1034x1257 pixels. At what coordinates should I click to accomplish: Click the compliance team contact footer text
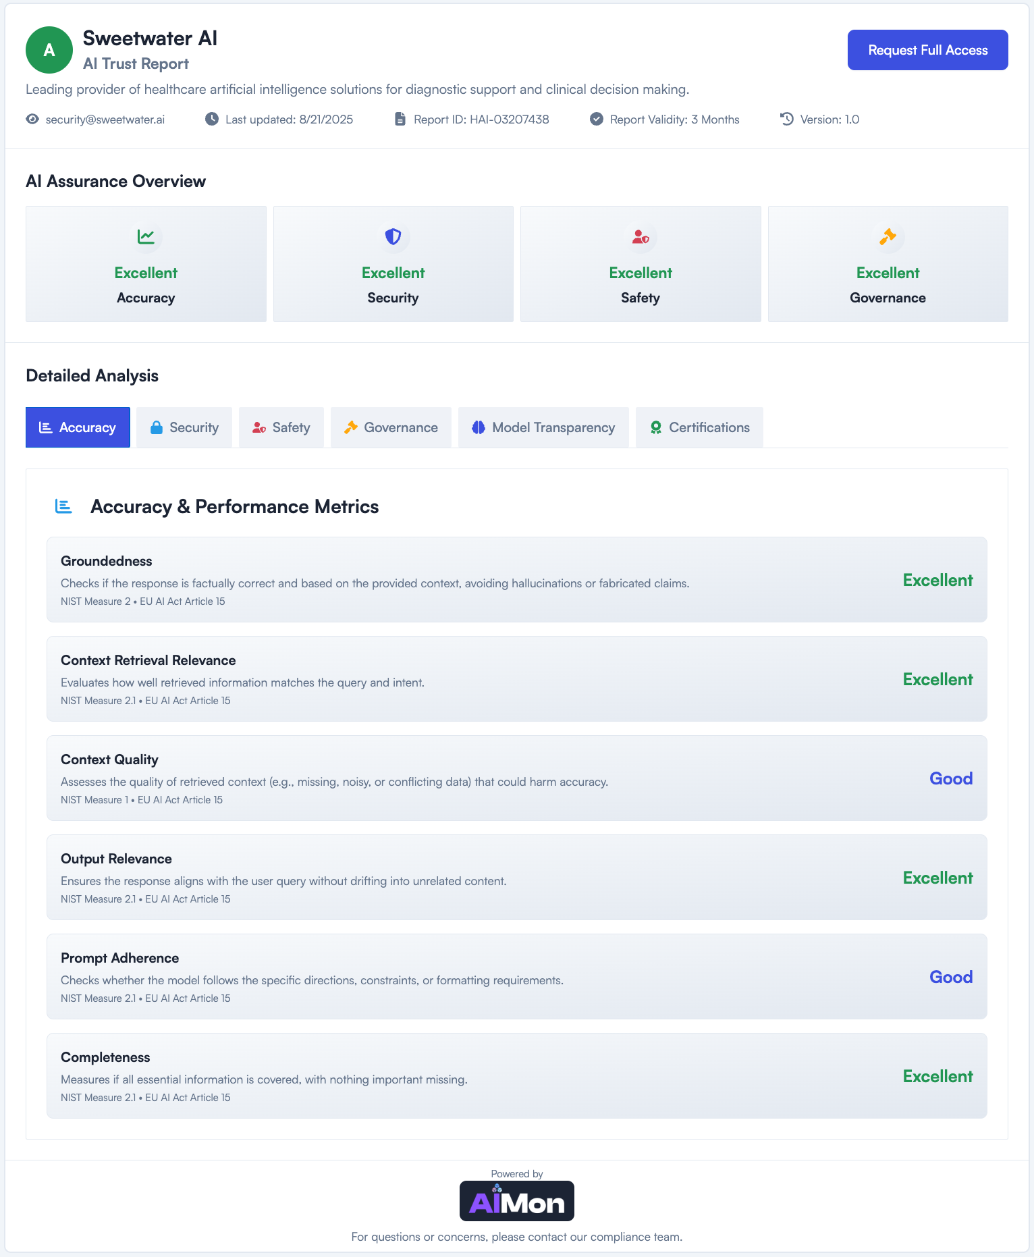(x=517, y=1237)
